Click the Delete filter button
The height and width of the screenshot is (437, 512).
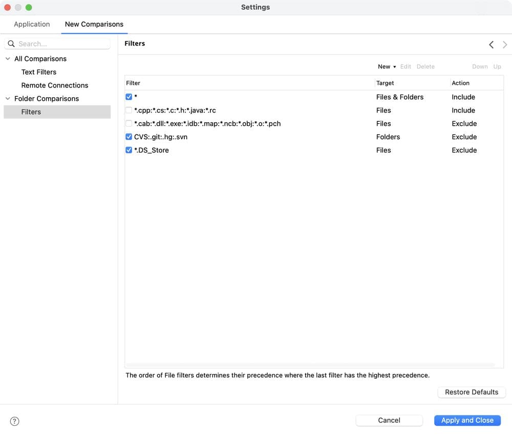[425, 67]
